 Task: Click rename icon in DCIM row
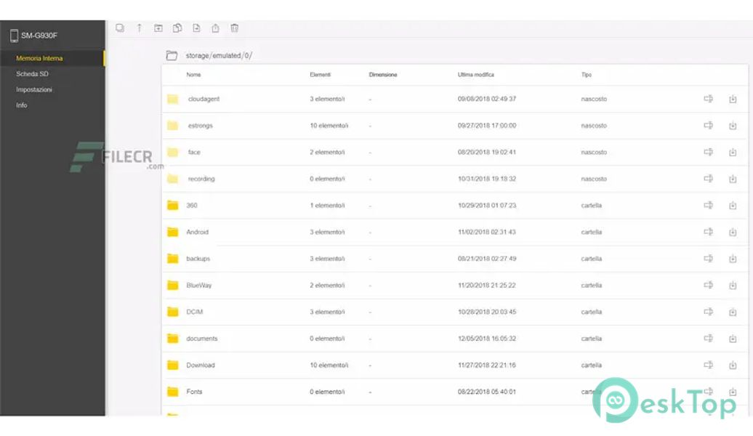coord(709,312)
